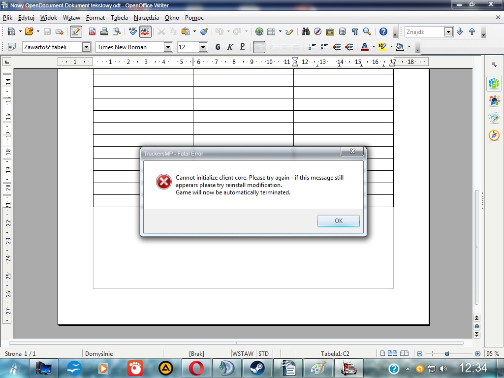Select align left
The image size is (504, 378).
pos(259,47)
